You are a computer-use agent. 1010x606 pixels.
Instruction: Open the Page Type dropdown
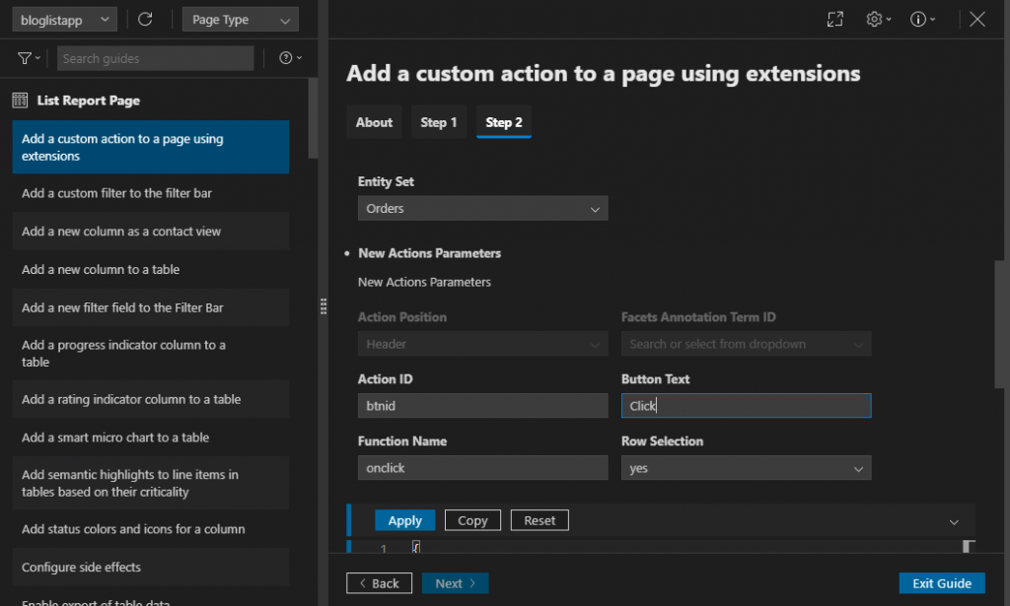241,20
